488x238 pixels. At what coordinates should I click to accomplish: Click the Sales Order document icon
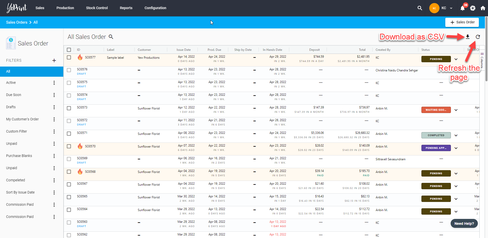[11, 43]
